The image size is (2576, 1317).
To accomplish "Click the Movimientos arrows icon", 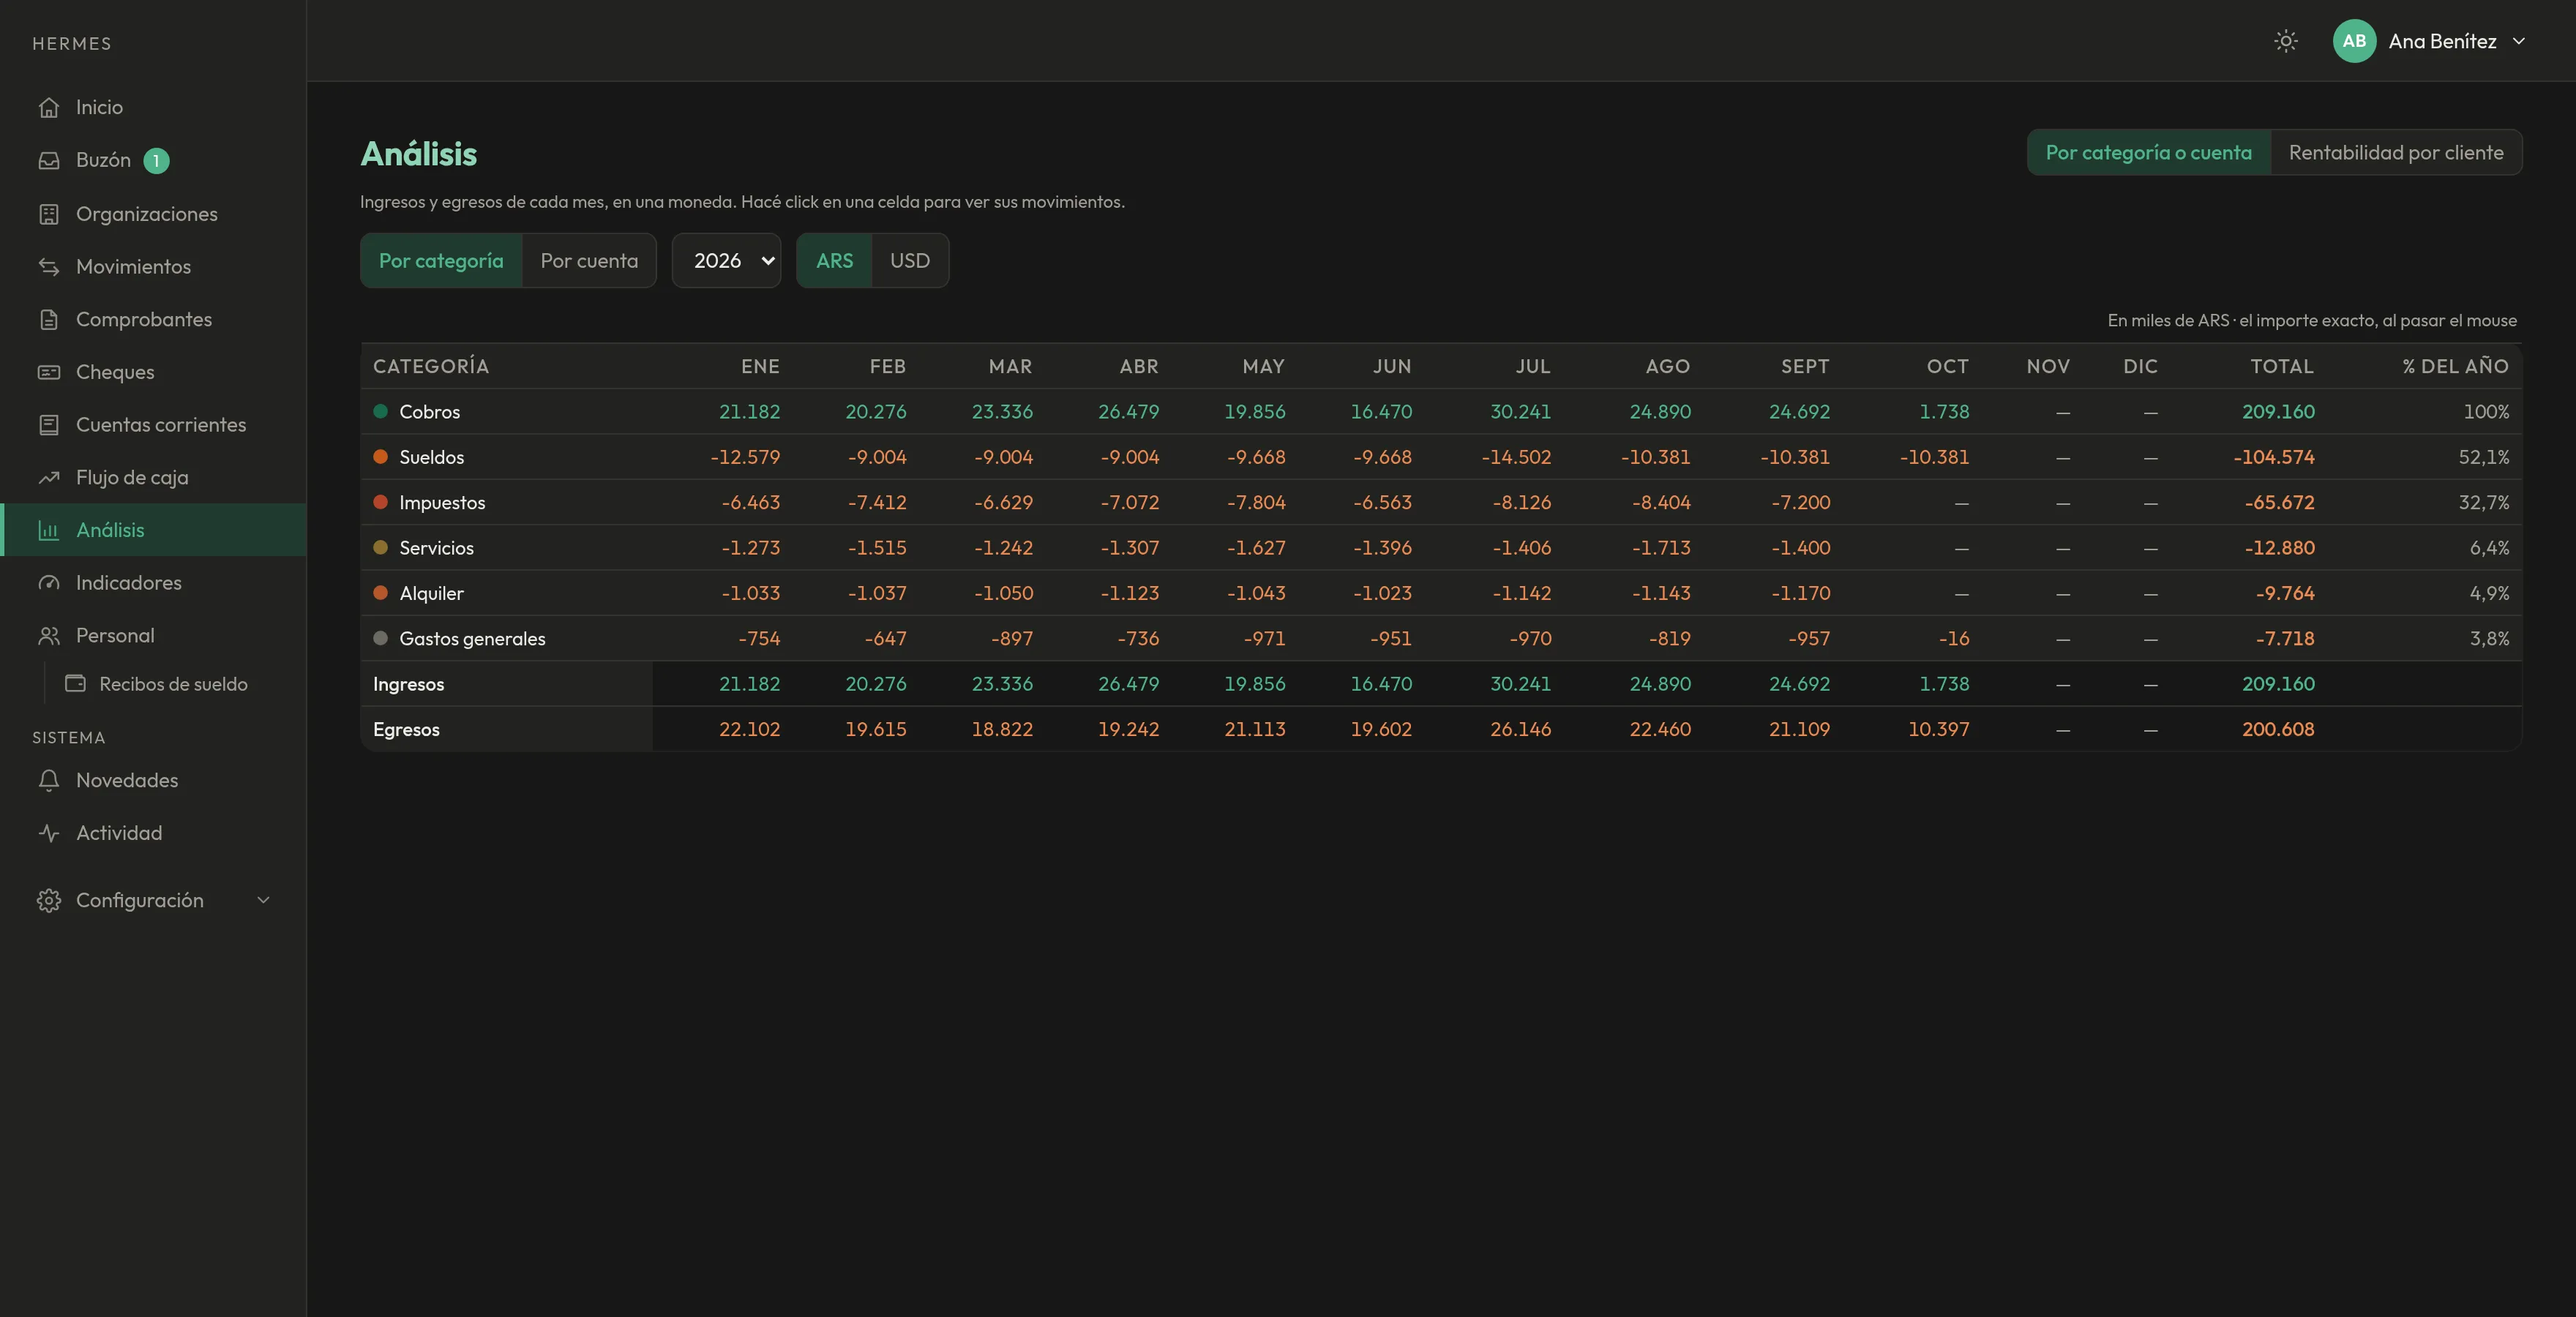I will (49, 266).
